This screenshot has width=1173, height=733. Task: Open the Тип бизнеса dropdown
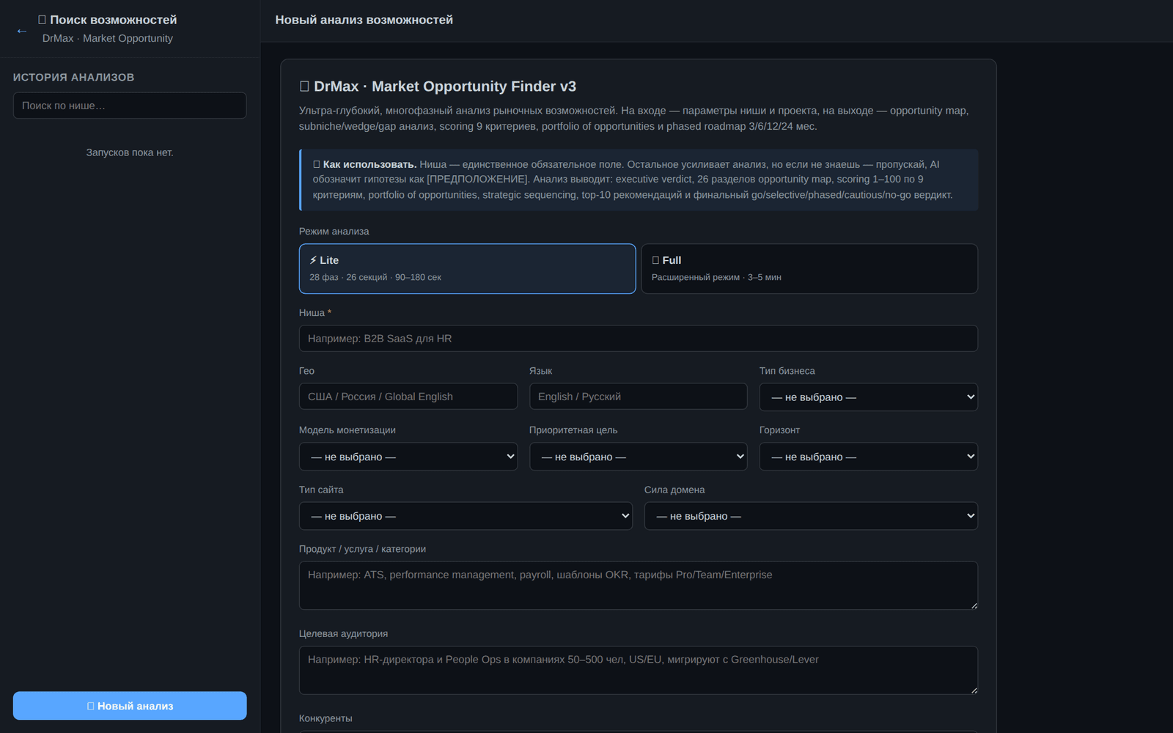point(868,397)
